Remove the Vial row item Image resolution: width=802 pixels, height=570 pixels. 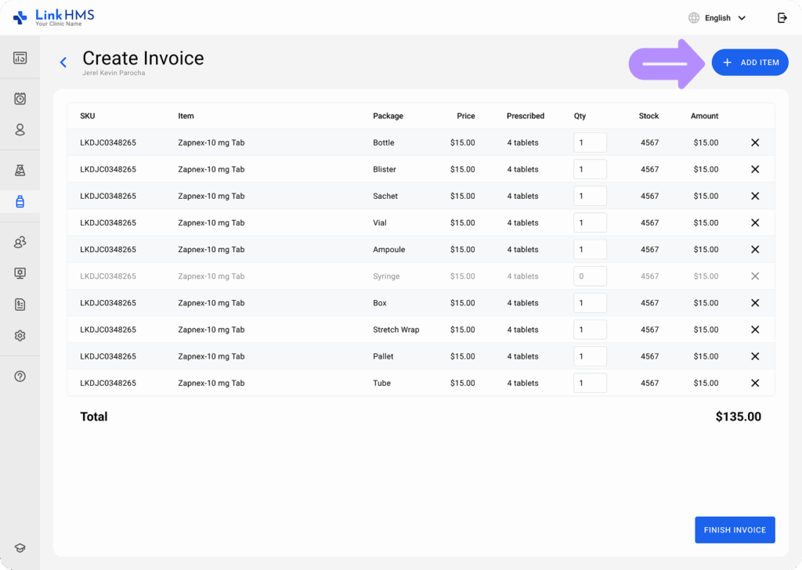point(755,223)
